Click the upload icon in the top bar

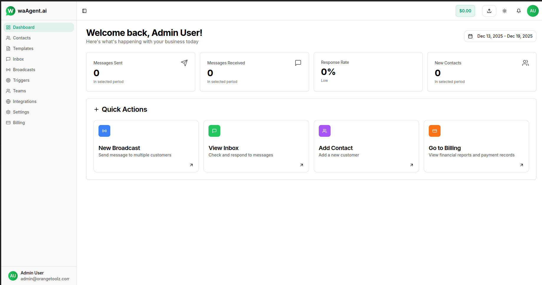[x=489, y=11]
